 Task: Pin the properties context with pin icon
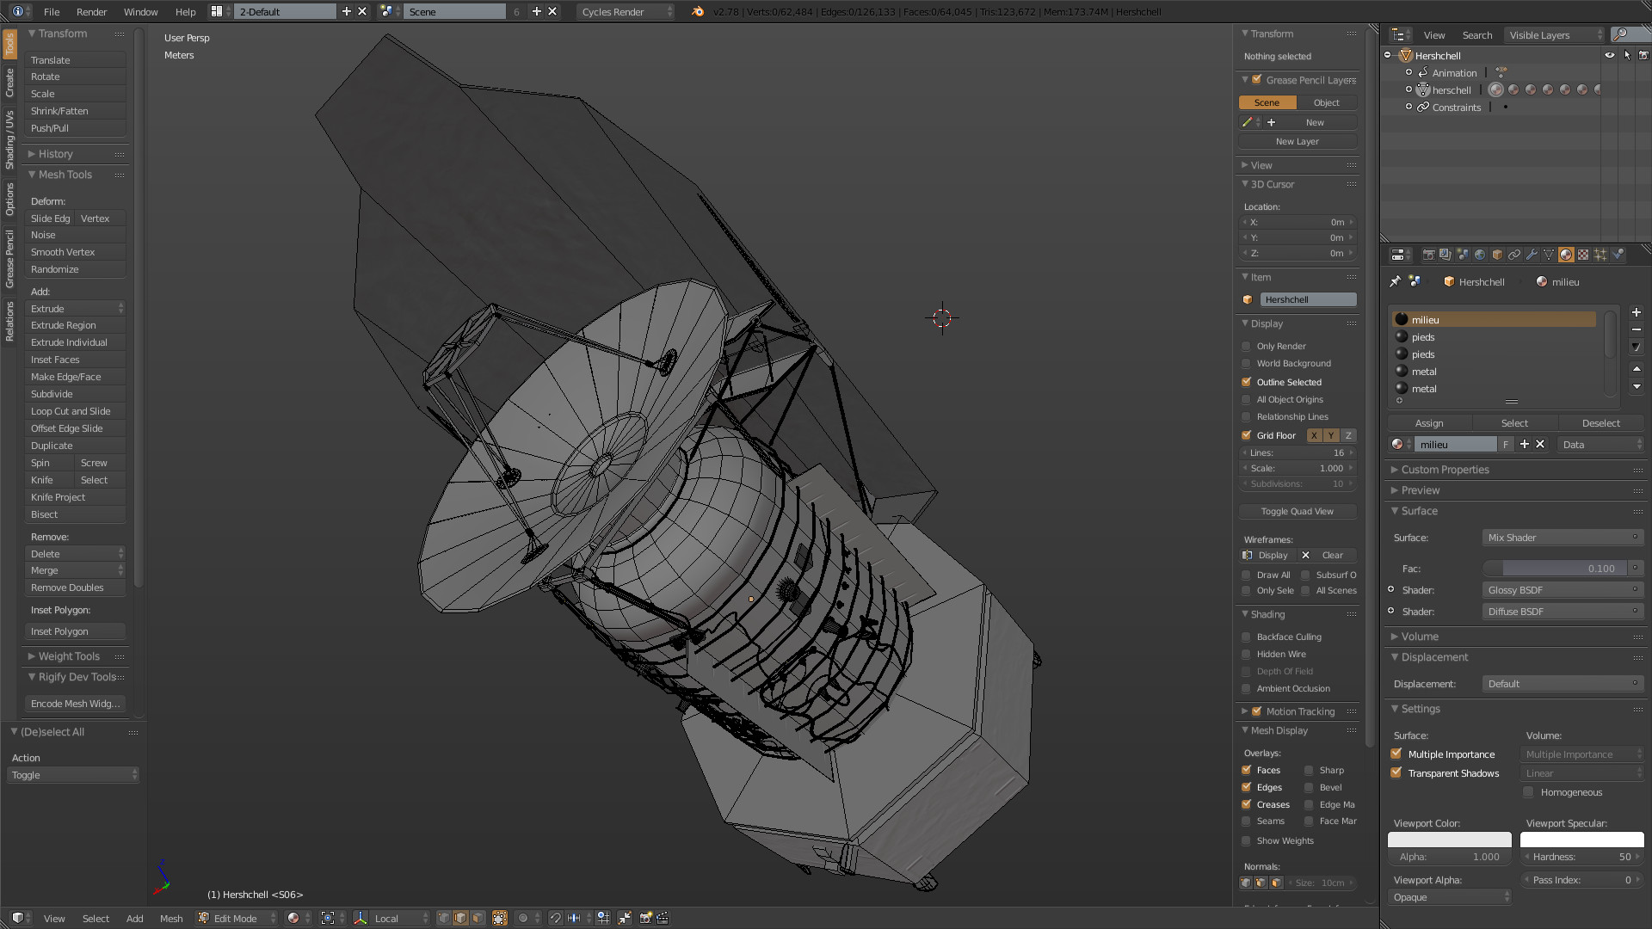click(x=1395, y=281)
